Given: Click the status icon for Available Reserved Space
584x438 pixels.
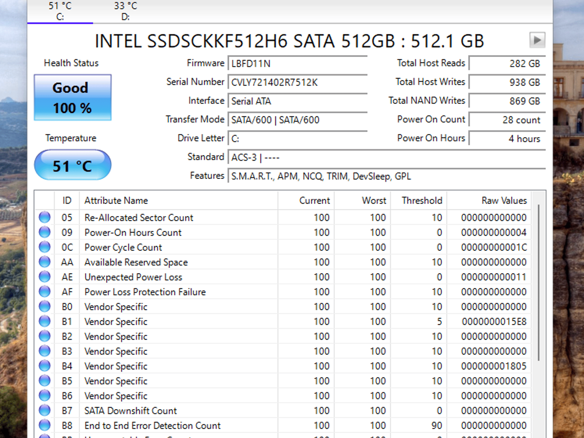Looking at the screenshot, I should coord(44,262).
